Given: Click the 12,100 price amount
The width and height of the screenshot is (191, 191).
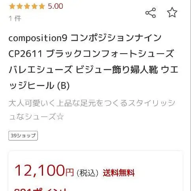Looking at the screenshot, I should 40,170.
